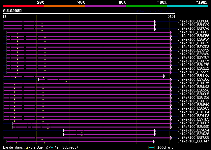Click the arrowhead ending the B2VR36 alignment
This screenshot has width=211, height=150.
pos(155,134)
